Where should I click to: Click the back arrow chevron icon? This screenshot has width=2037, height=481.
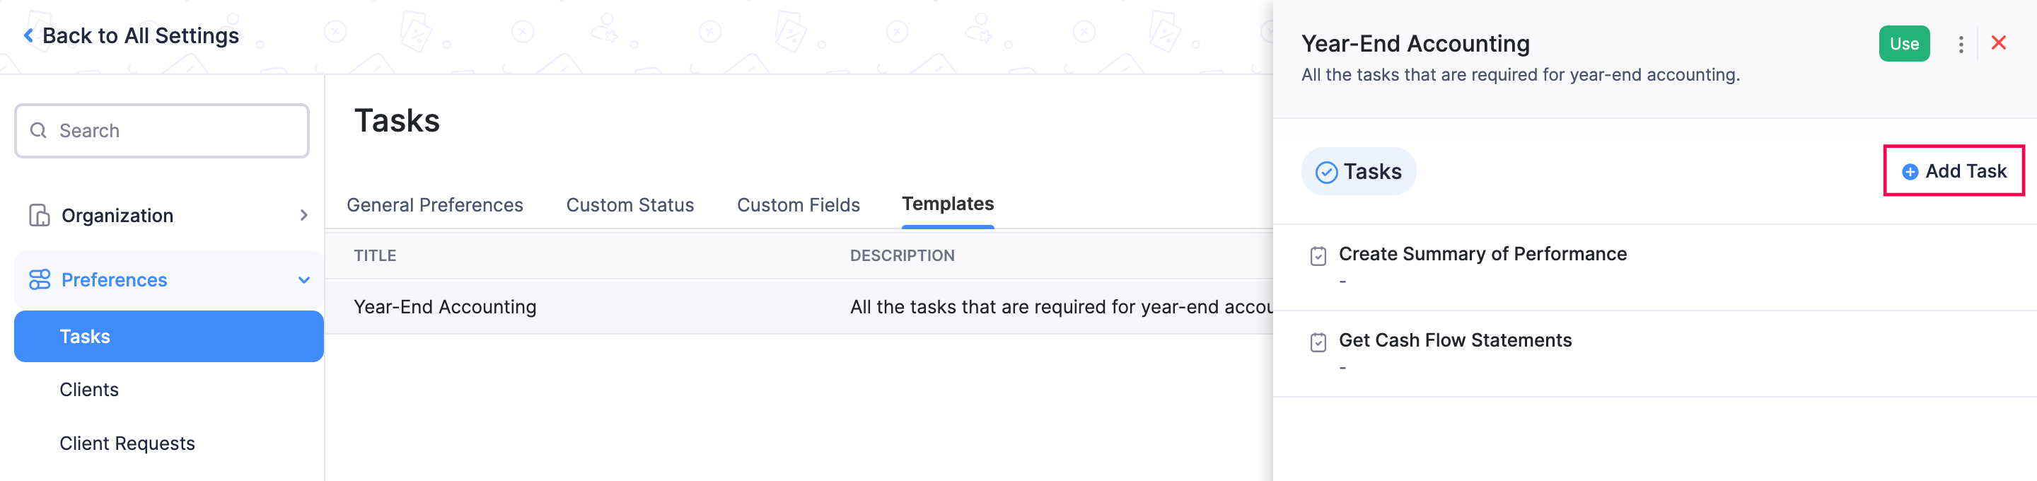point(28,34)
